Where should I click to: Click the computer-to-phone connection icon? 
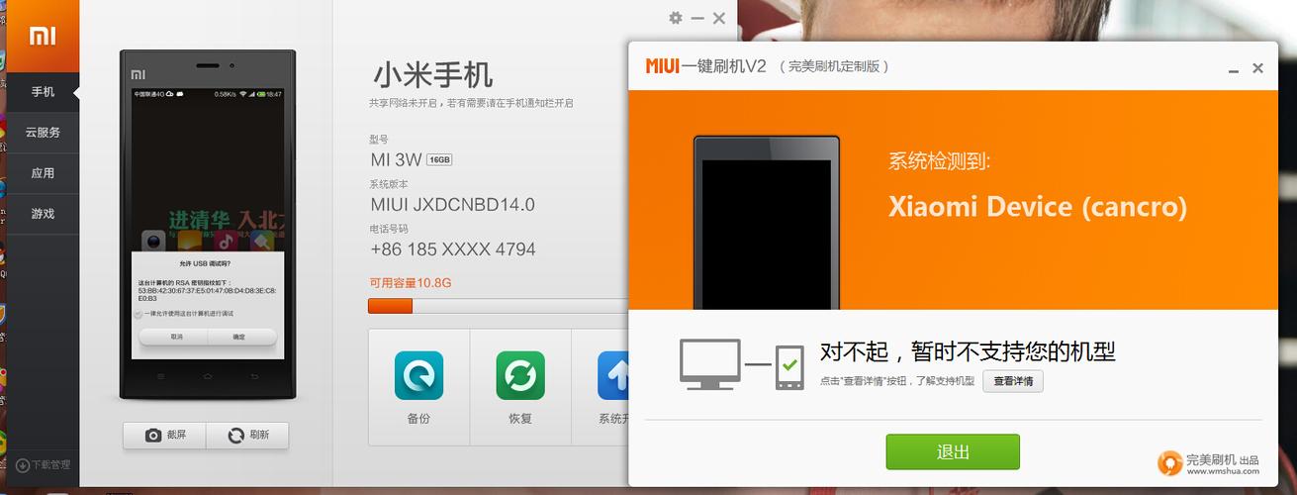tap(741, 364)
